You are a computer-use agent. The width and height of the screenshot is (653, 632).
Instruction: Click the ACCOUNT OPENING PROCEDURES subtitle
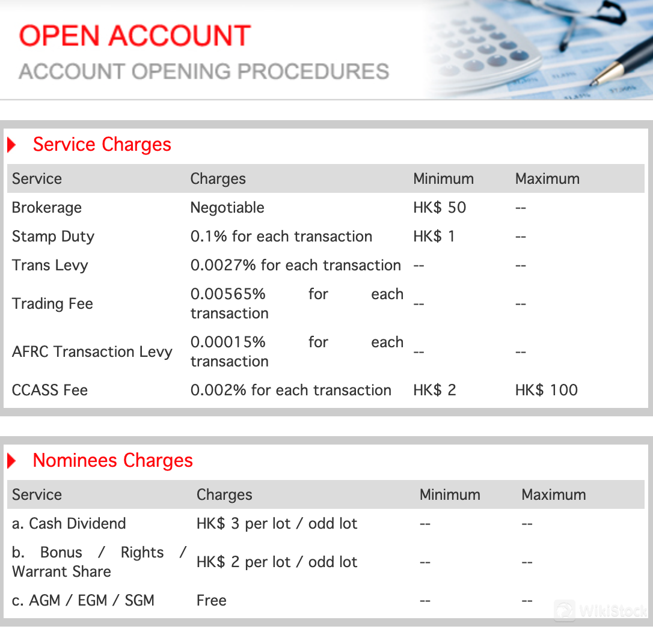pyautogui.click(x=203, y=71)
